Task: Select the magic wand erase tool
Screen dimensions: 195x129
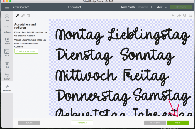Action: (x=17, y=16)
